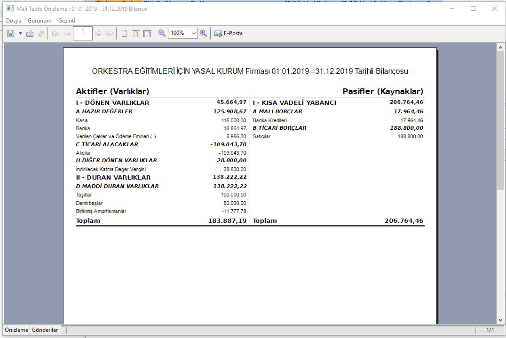Expand the 100% zoom dropdown
The width and height of the screenshot is (506, 338).
pyautogui.click(x=194, y=33)
